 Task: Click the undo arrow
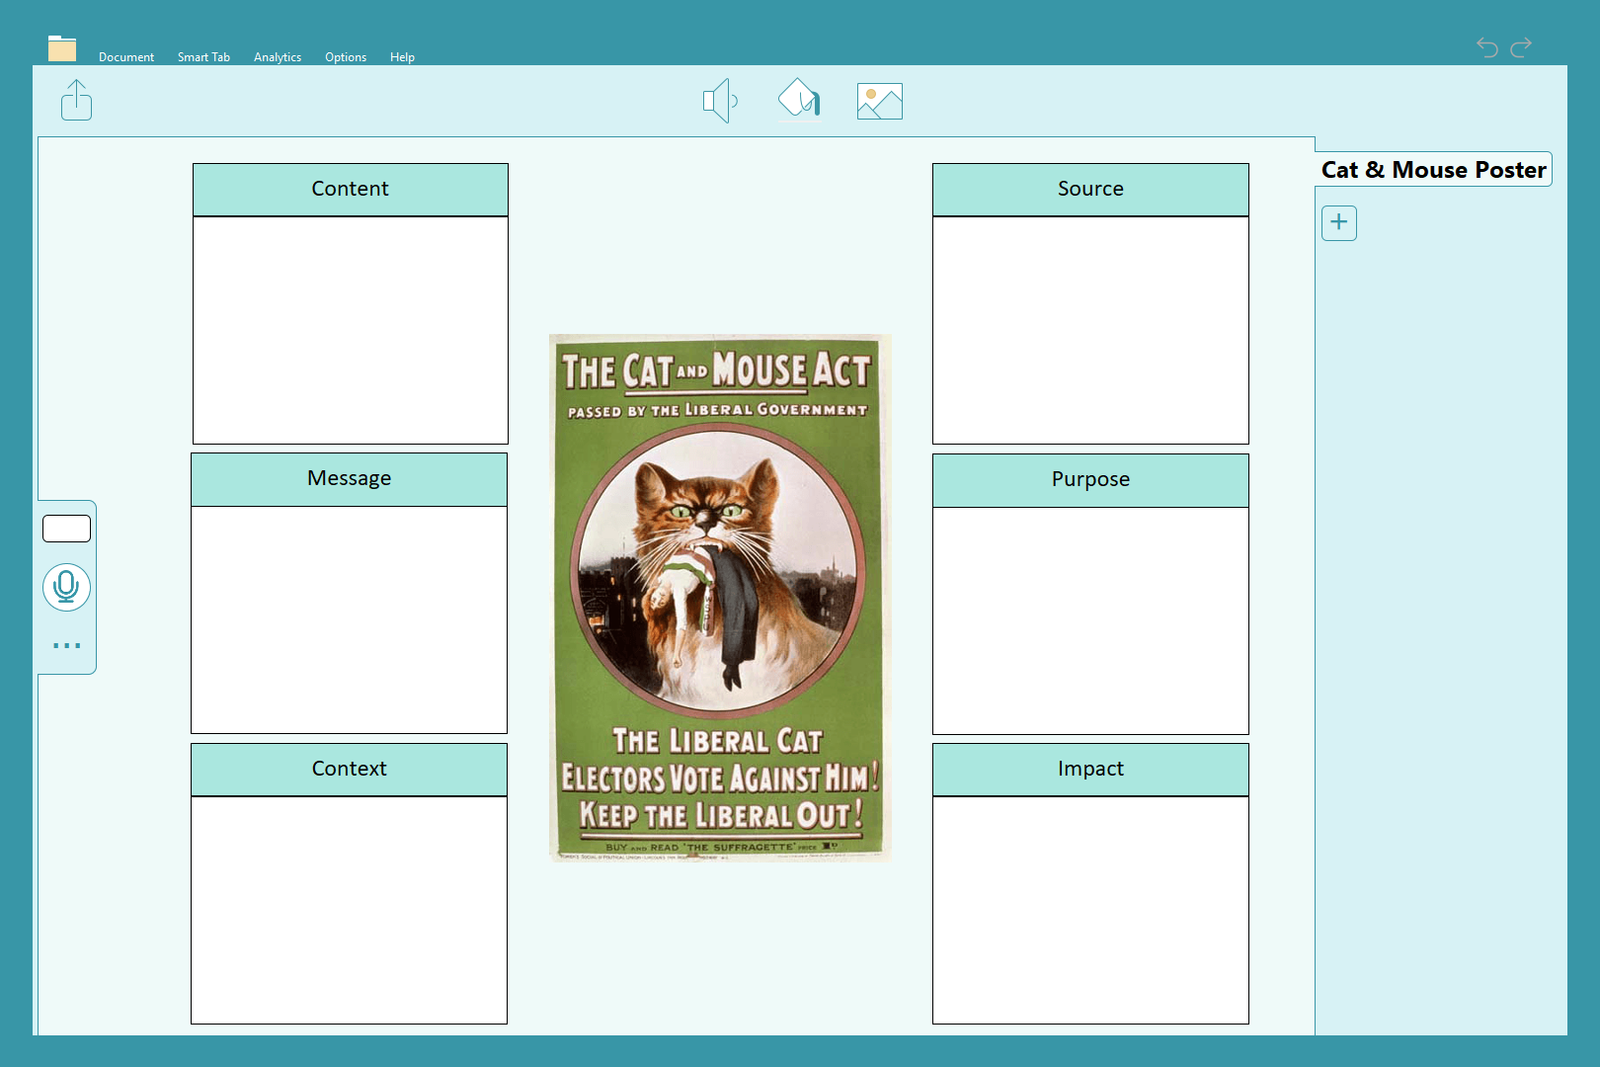(x=1486, y=46)
